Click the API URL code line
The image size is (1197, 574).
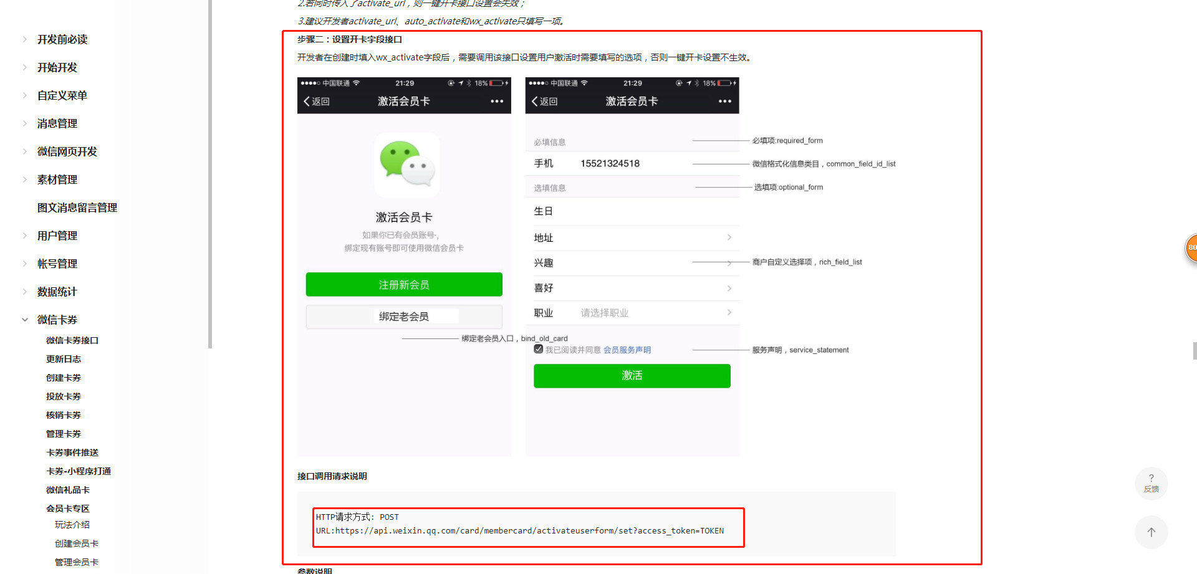(x=520, y=531)
